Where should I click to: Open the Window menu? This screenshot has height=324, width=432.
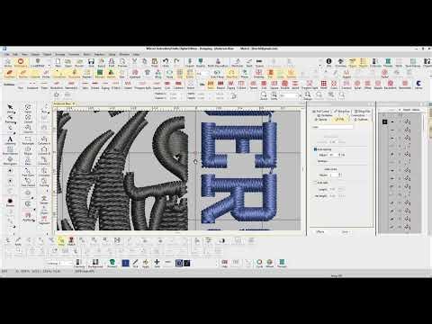[x=124, y=54]
